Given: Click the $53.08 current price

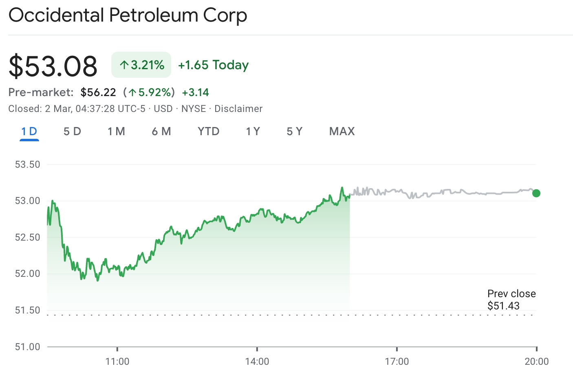Looking at the screenshot, I should click(x=53, y=66).
